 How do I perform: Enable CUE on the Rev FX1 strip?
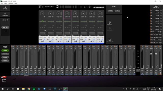[x=151, y=71]
